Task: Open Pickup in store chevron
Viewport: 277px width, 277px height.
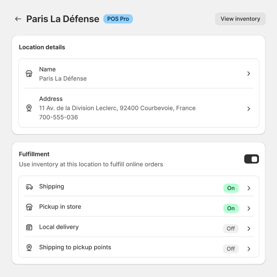Action: [248, 208]
